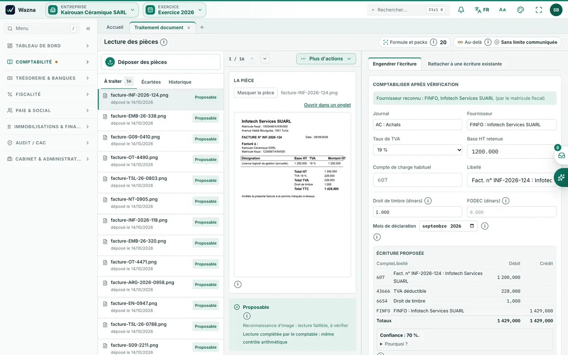Open the Exercice 2026 dropdown
The image size is (568, 355).
pos(175,9)
